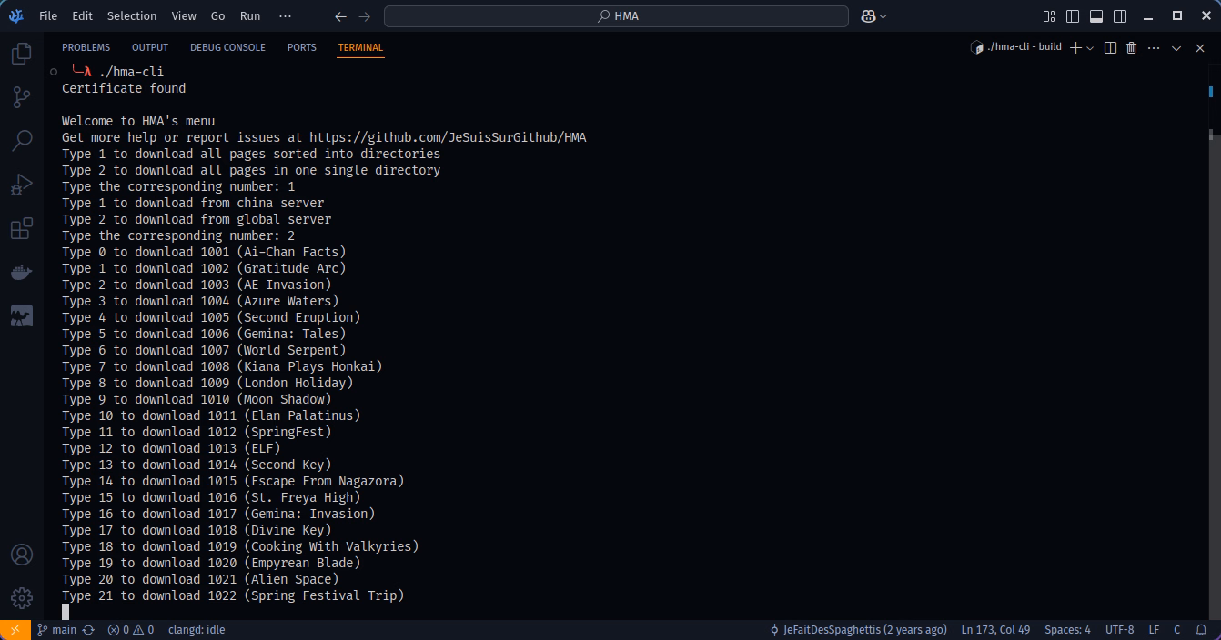Toggle the Primary Side Bar
The width and height of the screenshot is (1221, 640).
(1073, 16)
